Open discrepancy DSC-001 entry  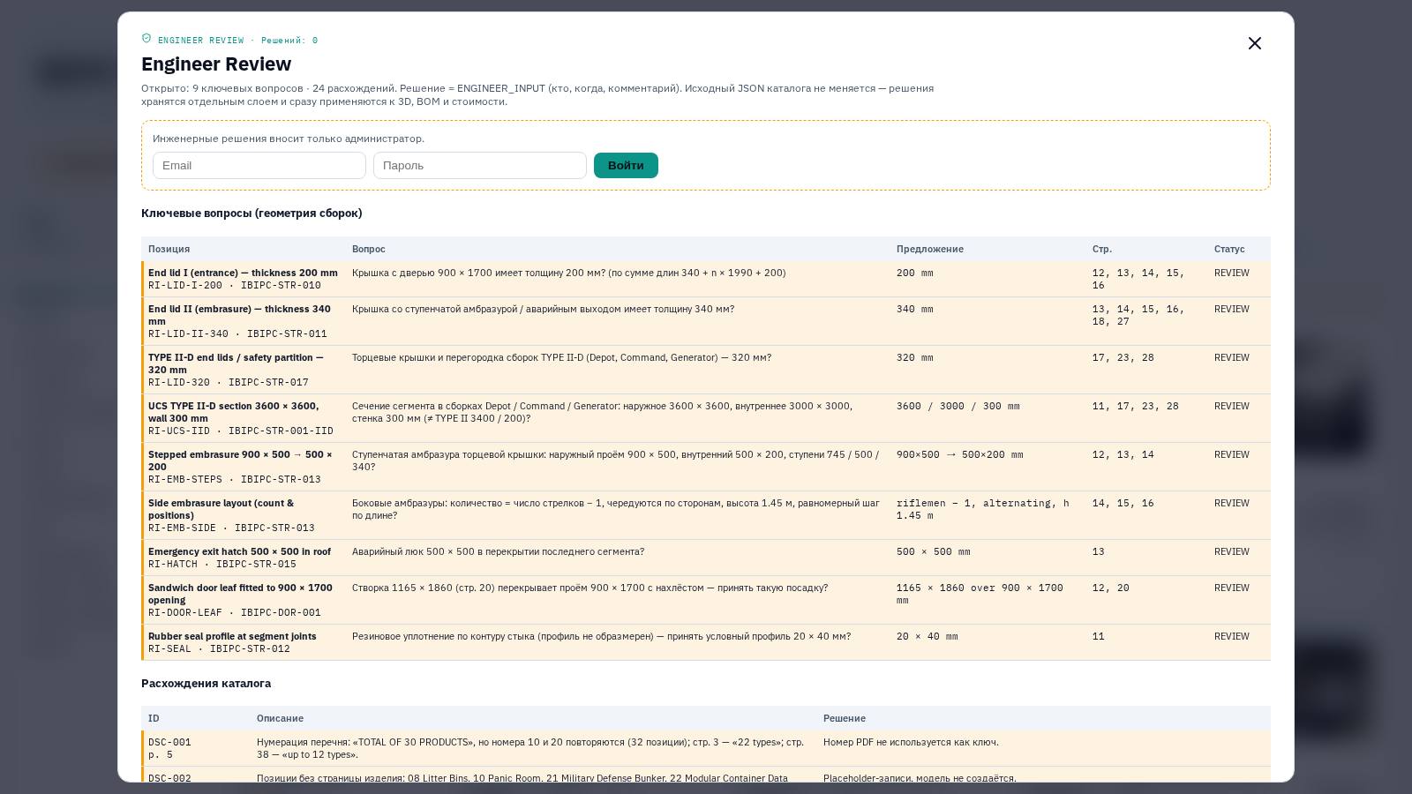point(706,748)
